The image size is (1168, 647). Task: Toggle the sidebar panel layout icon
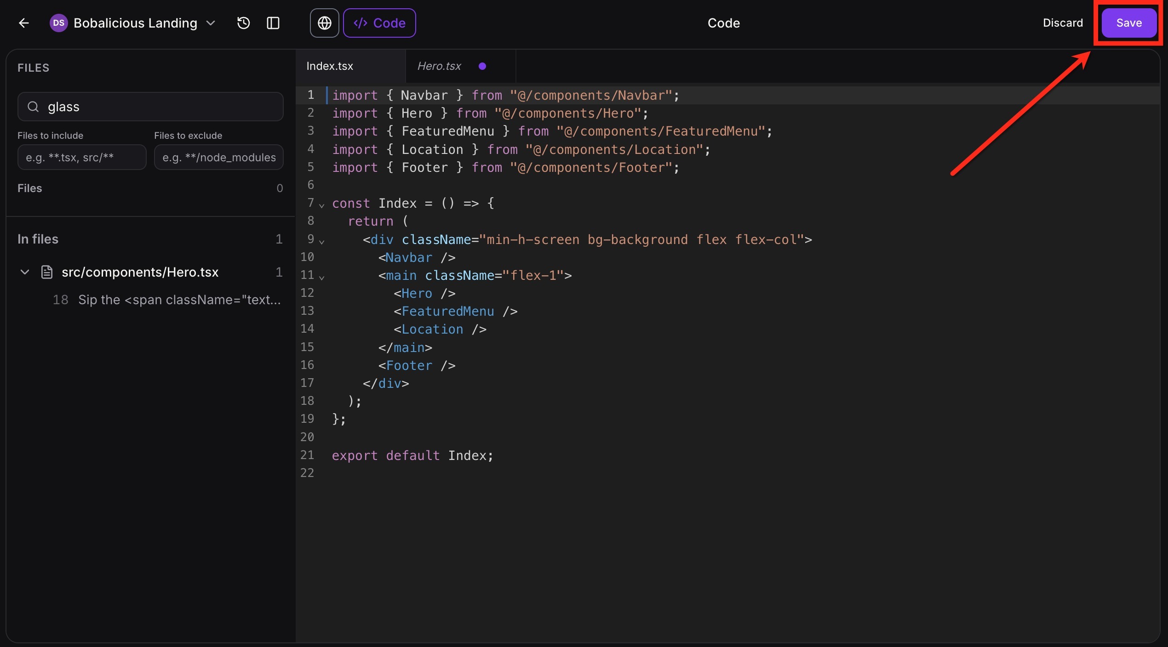click(x=273, y=23)
